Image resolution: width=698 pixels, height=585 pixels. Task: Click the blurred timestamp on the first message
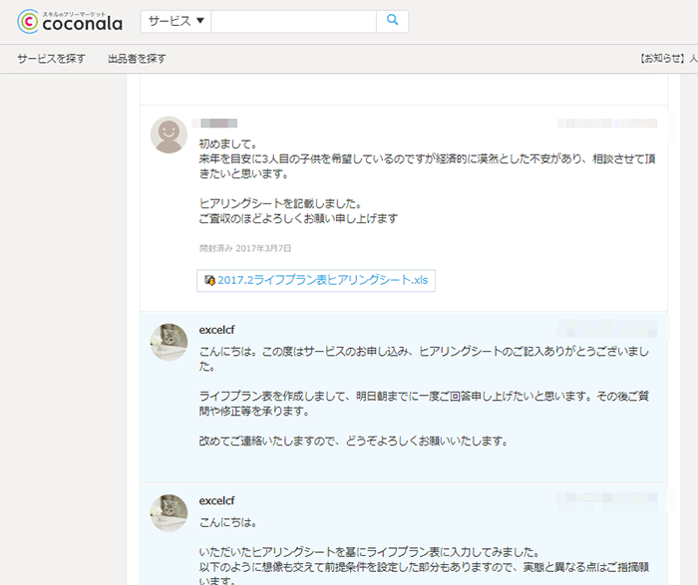click(x=606, y=124)
